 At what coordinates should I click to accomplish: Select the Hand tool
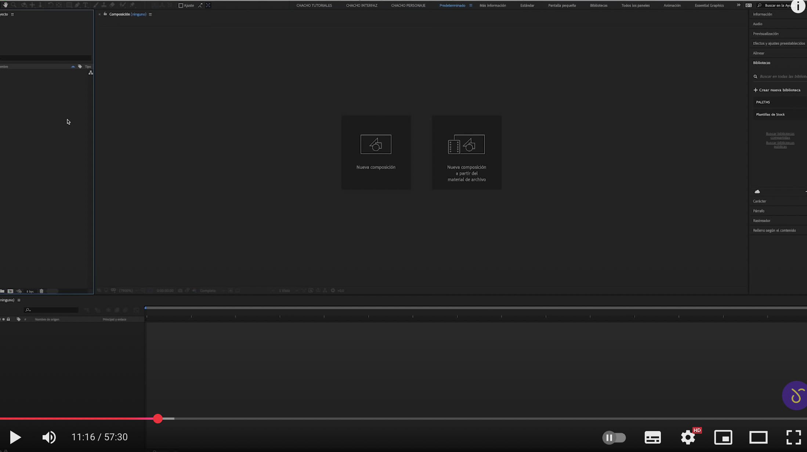pos(6,5)
